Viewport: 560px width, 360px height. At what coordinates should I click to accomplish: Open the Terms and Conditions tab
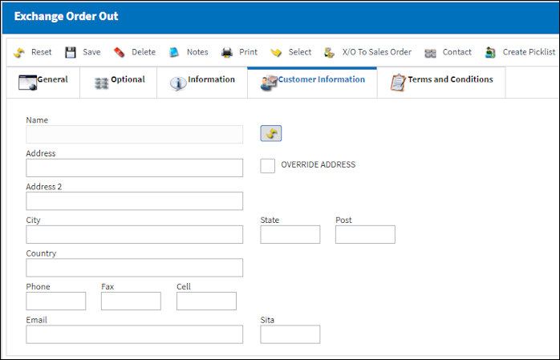tap(441, 83)
